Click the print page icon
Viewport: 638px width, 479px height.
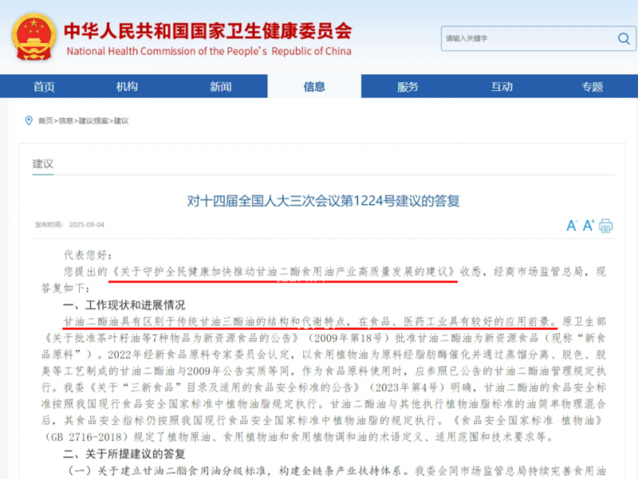(x=606, y=226)
